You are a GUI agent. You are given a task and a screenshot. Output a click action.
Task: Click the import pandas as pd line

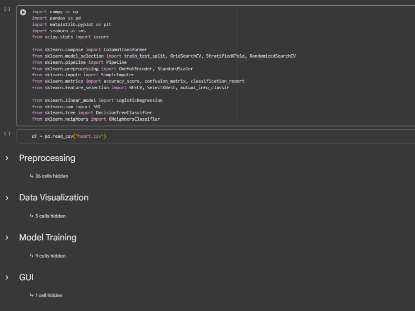56,18
